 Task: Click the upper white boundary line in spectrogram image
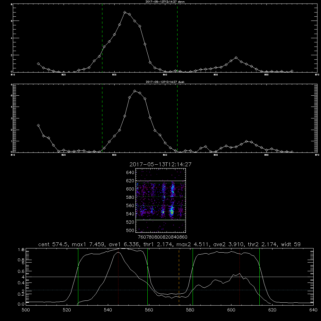tap(160, 181)
